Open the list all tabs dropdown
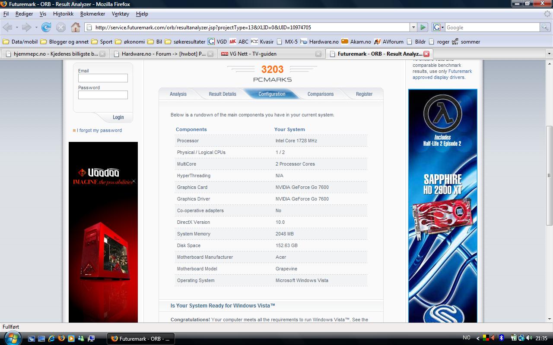Viewport: 553px width, 345px height. [x=549, y=54]
